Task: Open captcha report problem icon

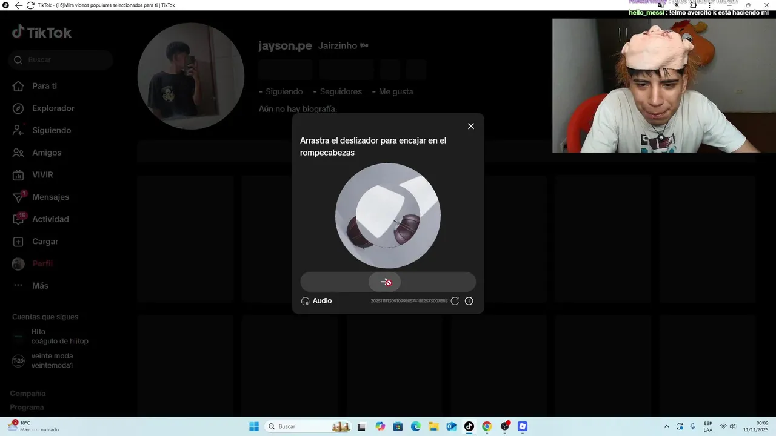Action: click(x=469, y=301)
